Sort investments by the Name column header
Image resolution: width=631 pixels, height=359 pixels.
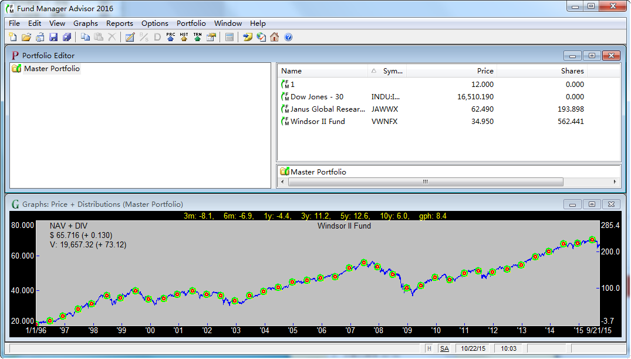coord(322,71)
